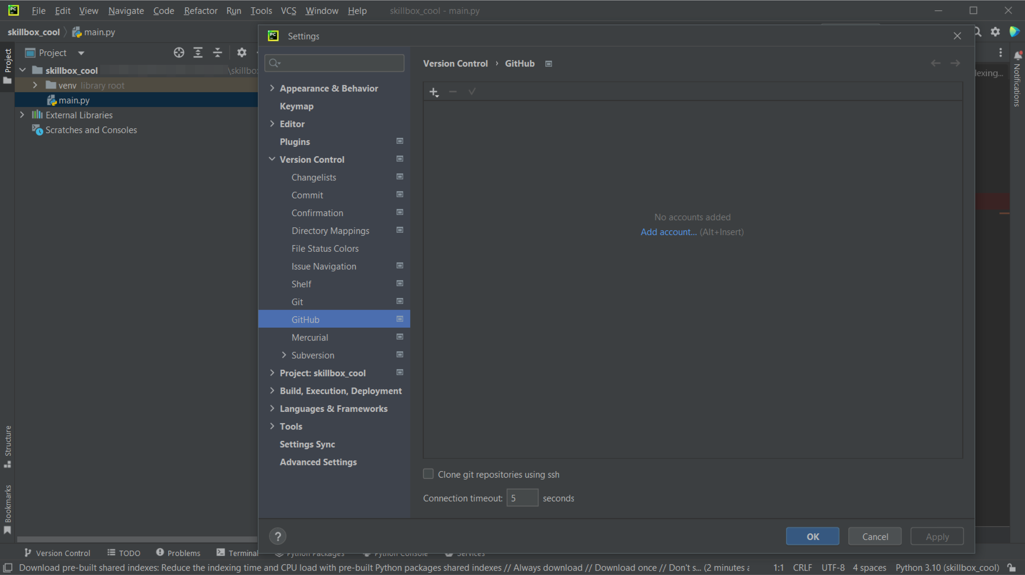Screen dimensions: 1025x575
Task: Select Directory Mappings settings page
Action: [x=334, y=230]
